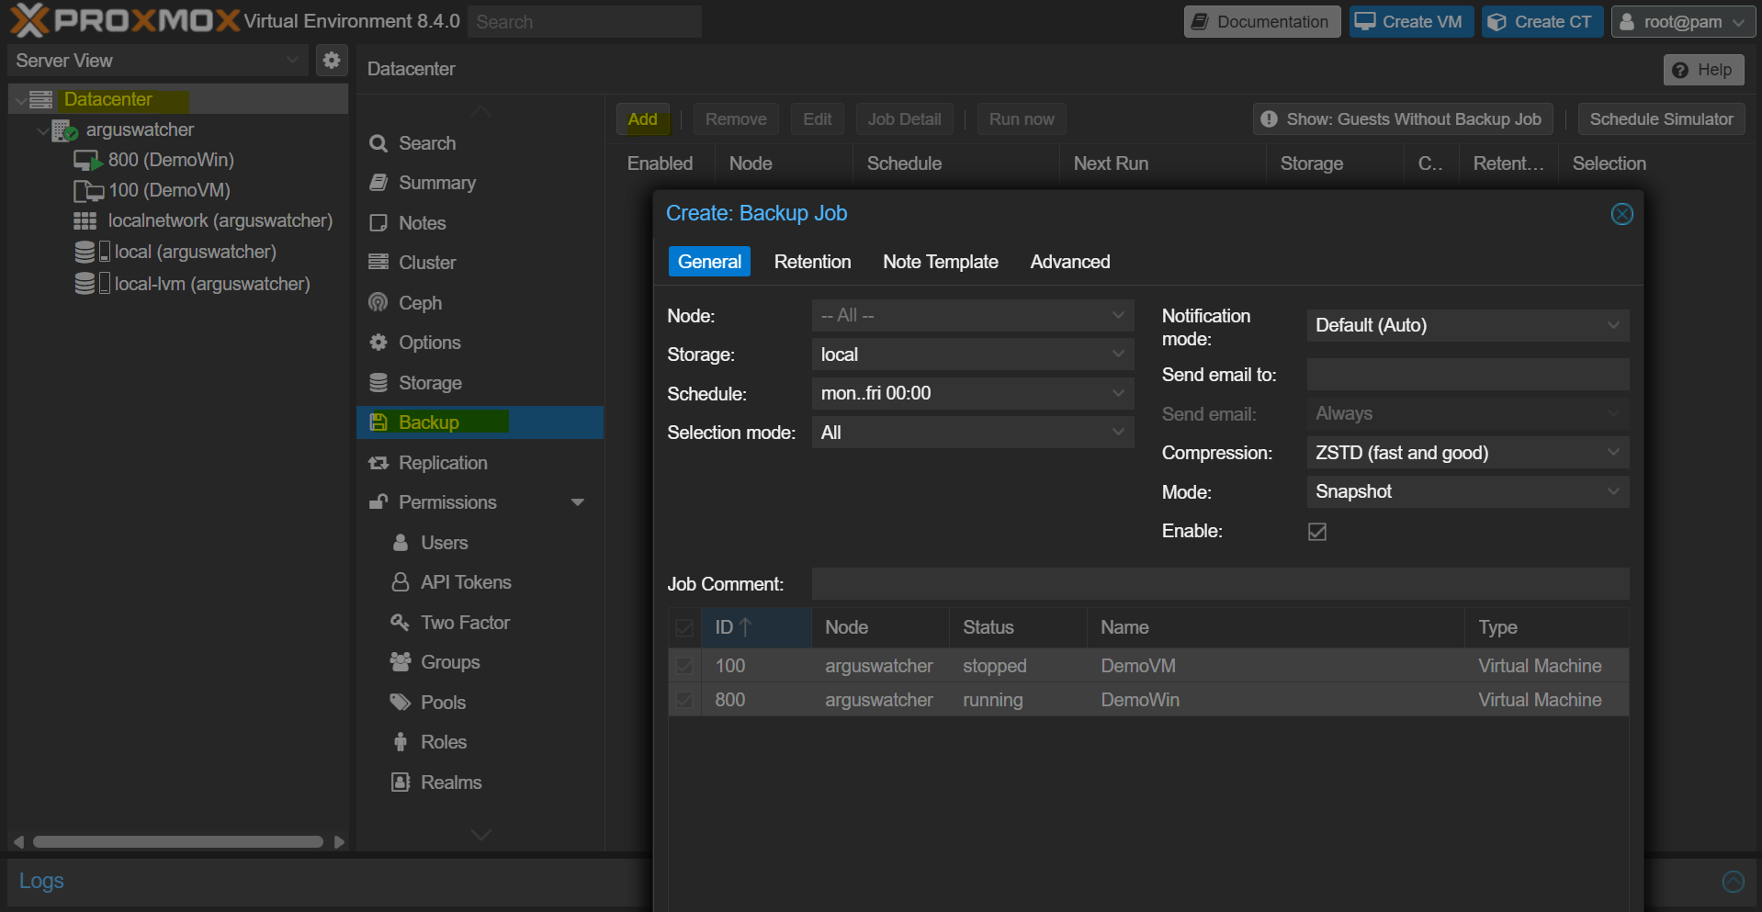Screen dimensions: 1762x912
Task: Toggle the select-all checkbox in guest table header
Action: click(684, 628)
